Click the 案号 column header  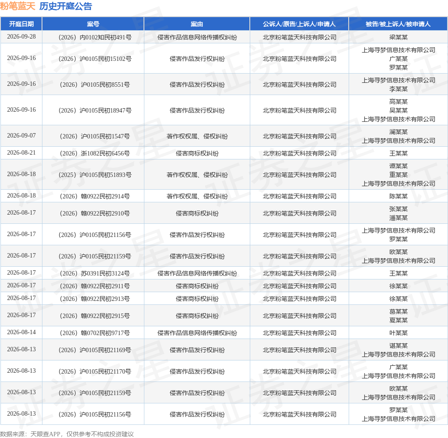pyautogui.click(x=93, y=24)
